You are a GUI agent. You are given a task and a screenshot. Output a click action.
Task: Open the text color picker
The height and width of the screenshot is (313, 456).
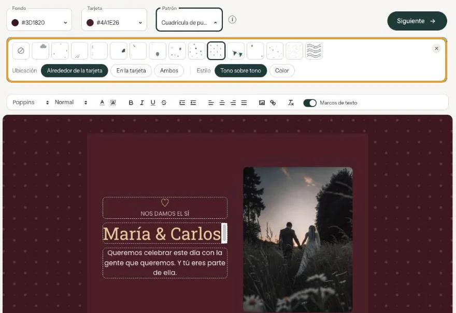[102, 102]
